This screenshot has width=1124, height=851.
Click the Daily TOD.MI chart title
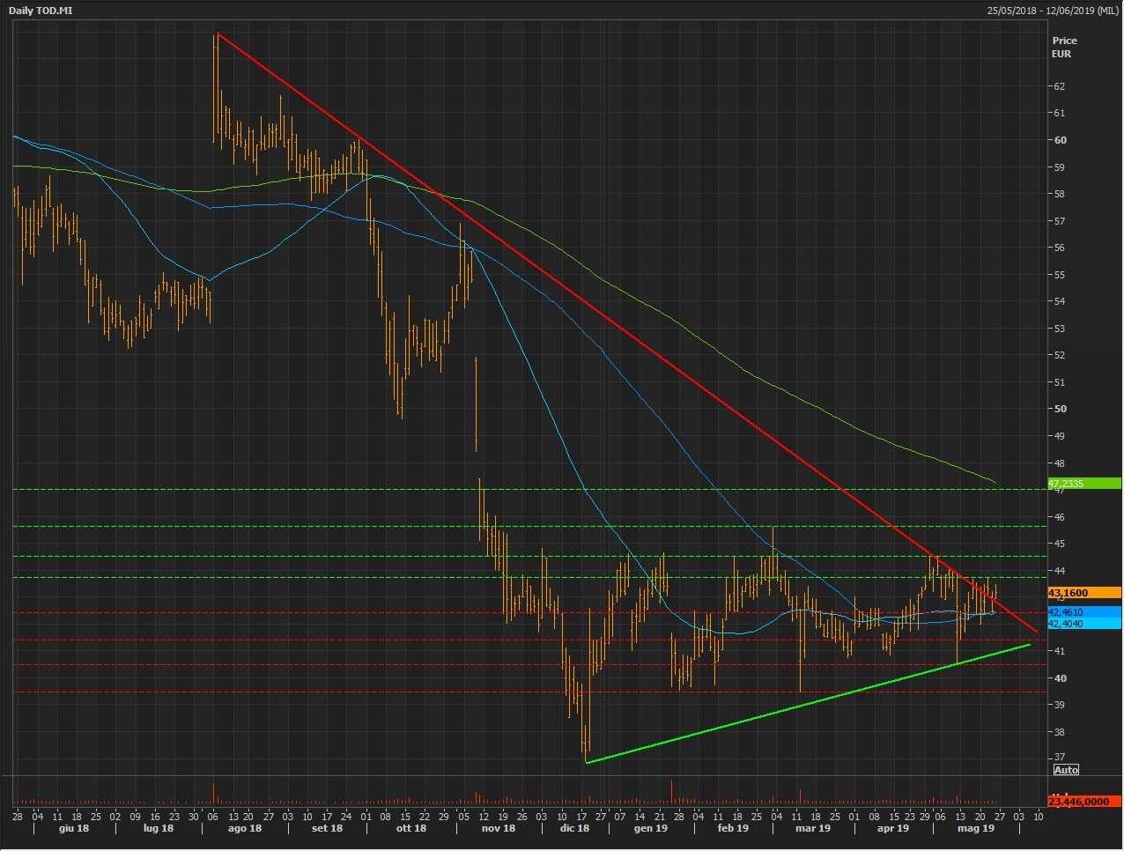pos(42,10)
